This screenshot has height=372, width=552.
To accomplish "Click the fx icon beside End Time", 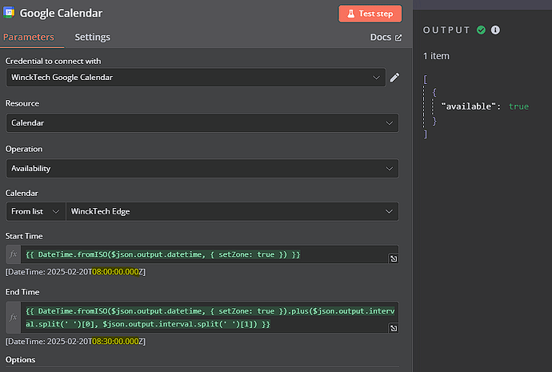I will tap(14, 317).
